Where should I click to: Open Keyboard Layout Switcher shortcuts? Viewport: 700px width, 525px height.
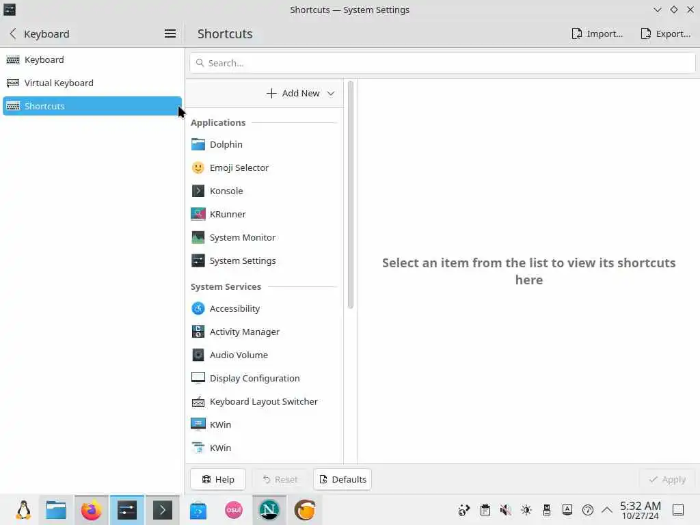pos(265,401)
